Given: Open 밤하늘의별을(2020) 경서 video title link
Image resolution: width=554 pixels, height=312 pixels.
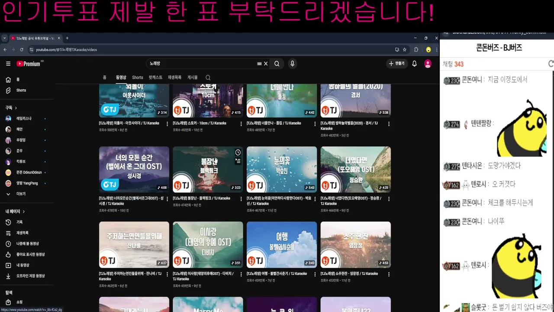Looking at the screenshot, I should (350, 126).
